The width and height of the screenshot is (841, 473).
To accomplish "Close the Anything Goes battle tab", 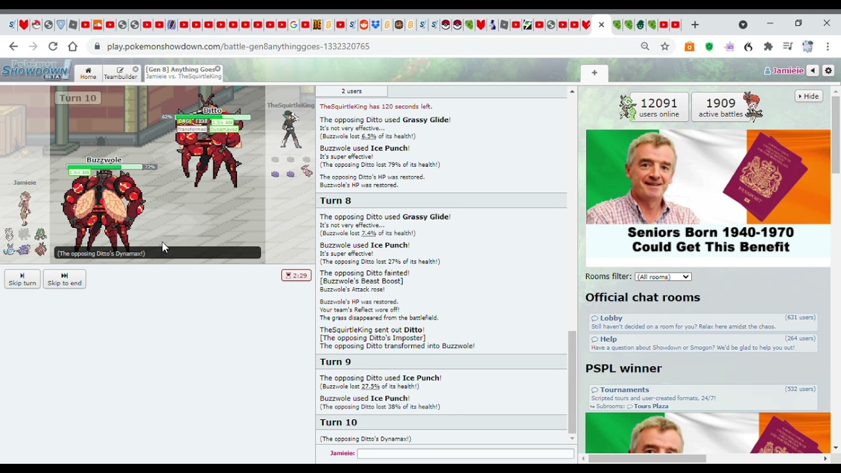I will pyautogui.click(x=217, y=69).
